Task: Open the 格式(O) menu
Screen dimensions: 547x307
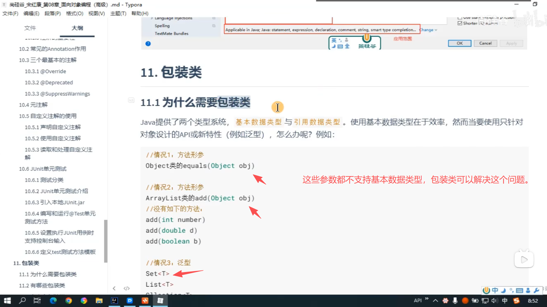Action: 75,13
